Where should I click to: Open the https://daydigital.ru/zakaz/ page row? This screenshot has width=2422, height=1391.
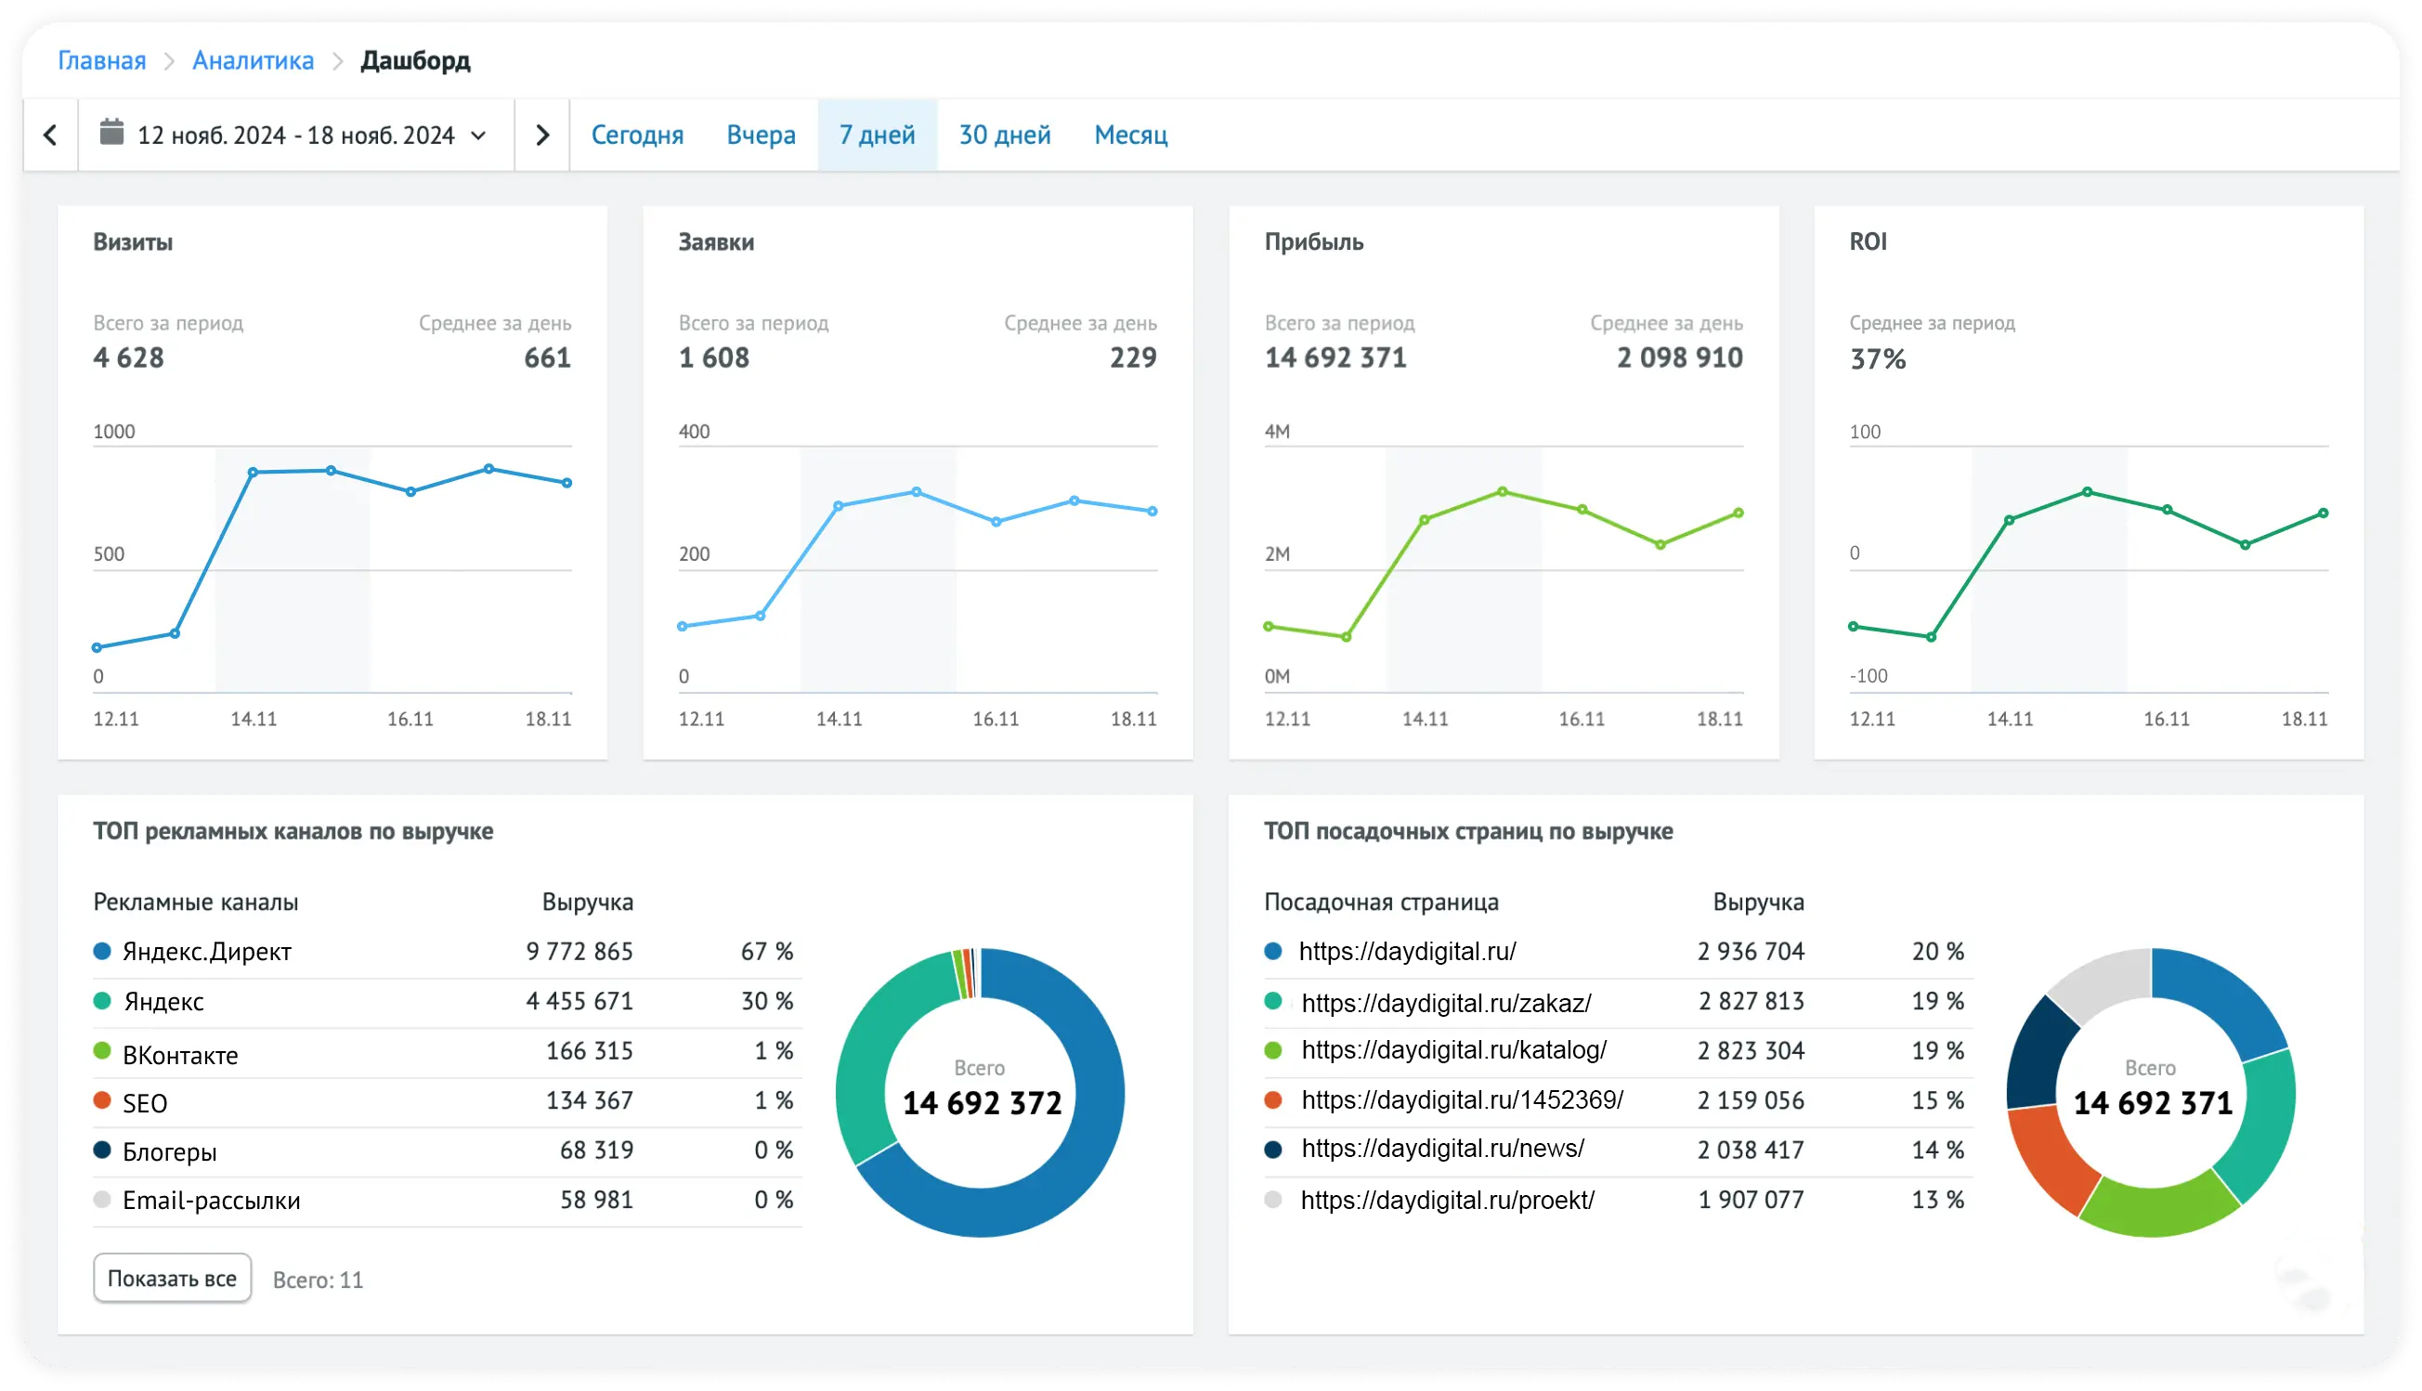[x=1446, y=1002]
